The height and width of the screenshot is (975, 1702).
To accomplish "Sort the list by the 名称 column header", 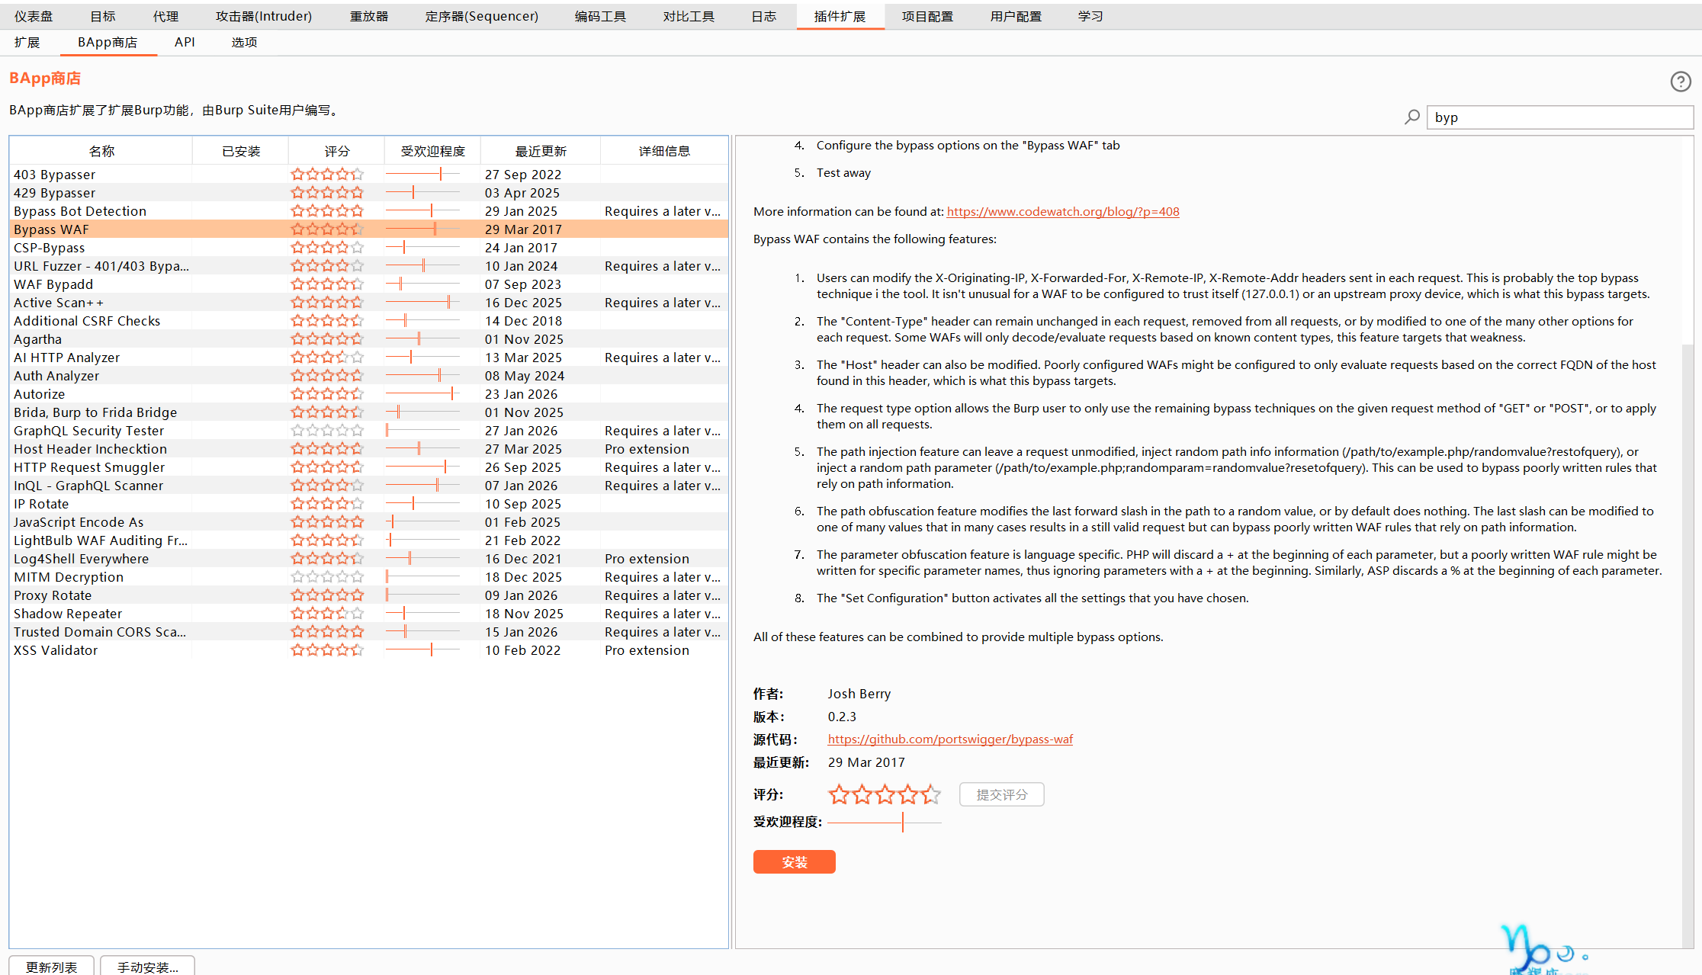I will 101,151.
